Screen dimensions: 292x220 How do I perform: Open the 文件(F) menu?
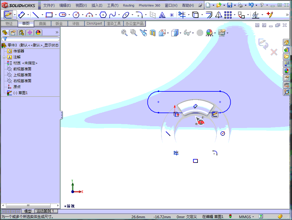point(49,5)
